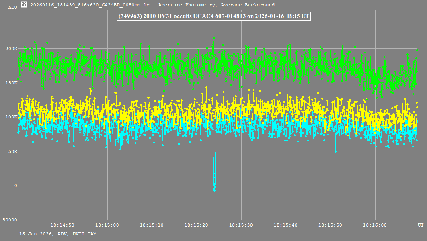427x241 pixels.
Task: Select the 18:16:00 time axis label
Action: (375, 225)
